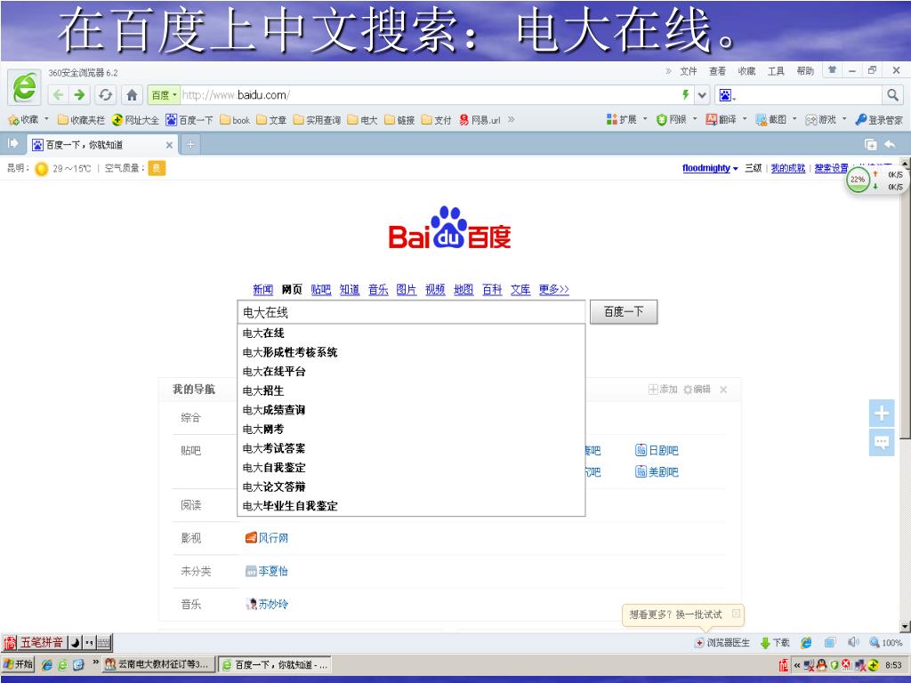Open the floodmighty account dropdown
The height and width of the screenshot is (683, 911).
[710, 168]
